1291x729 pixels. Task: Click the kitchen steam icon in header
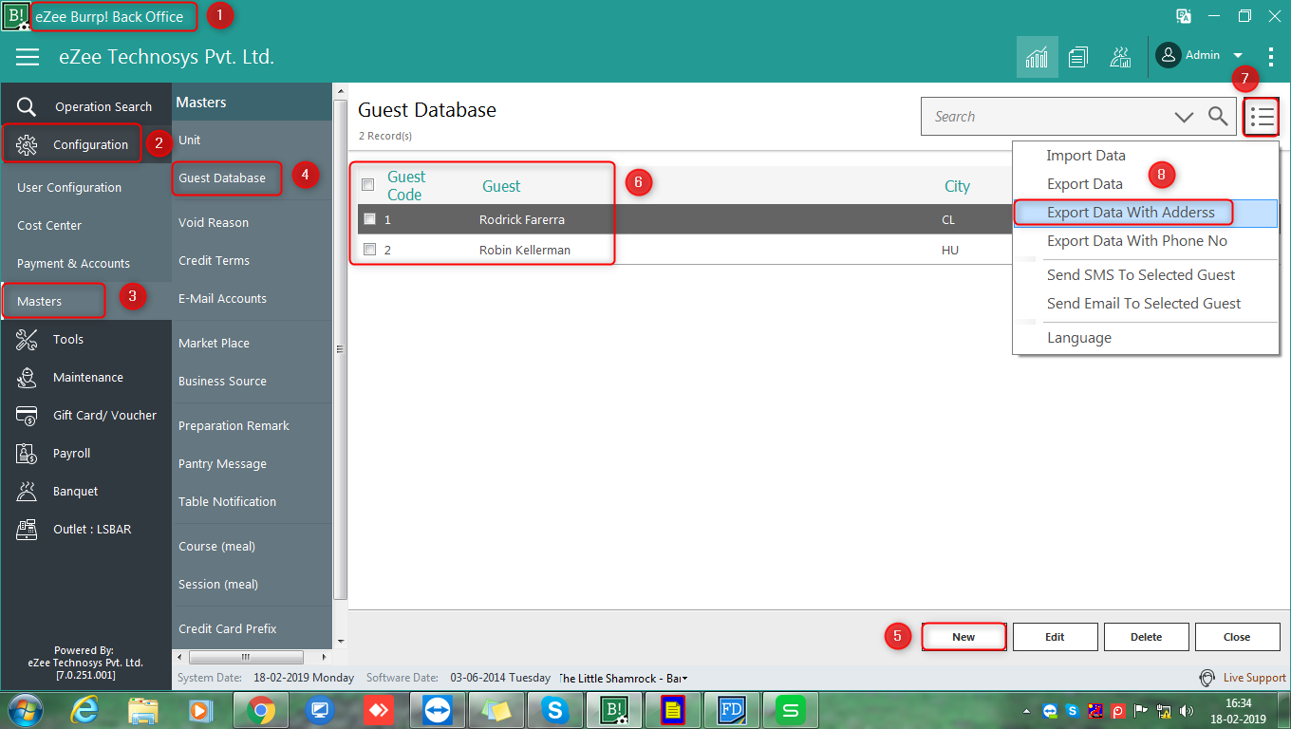[1119, 57]
